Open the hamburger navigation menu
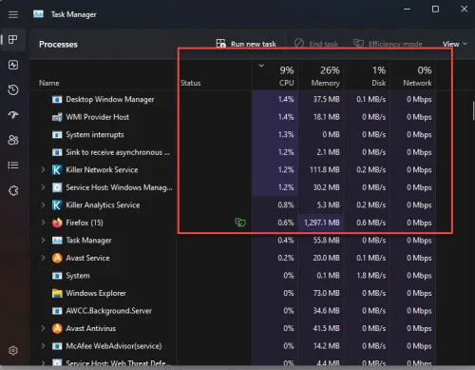This screenshot has height=370, width=475. coord(13,14)
